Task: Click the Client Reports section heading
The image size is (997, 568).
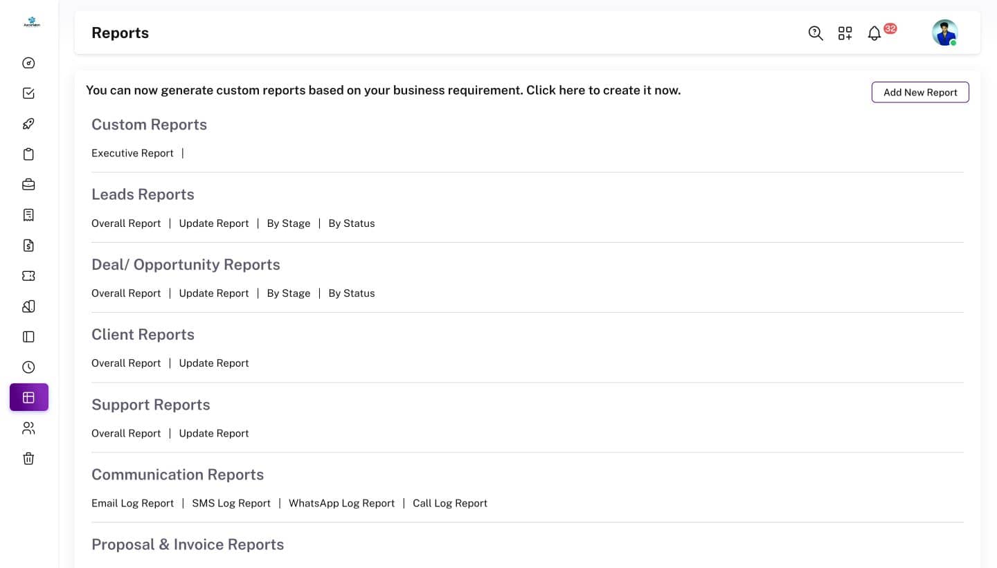Action: (x=143, y=334)
